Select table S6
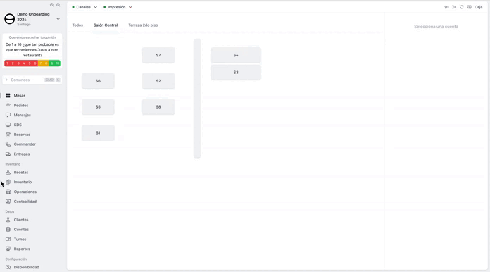The width and height of the screenshot is (490, 272). click(98, 81)
